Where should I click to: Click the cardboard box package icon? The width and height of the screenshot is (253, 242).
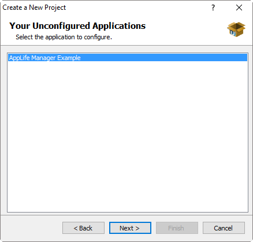pyautogui.click(x=236, y=29)
